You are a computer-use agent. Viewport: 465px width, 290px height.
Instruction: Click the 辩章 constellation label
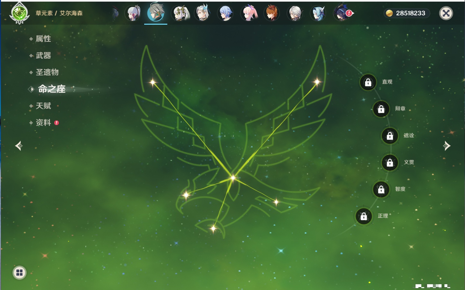point(400,109)
